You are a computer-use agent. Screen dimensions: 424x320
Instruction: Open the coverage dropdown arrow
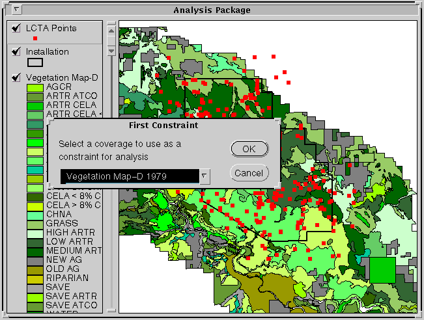click(x=205, y=176)
